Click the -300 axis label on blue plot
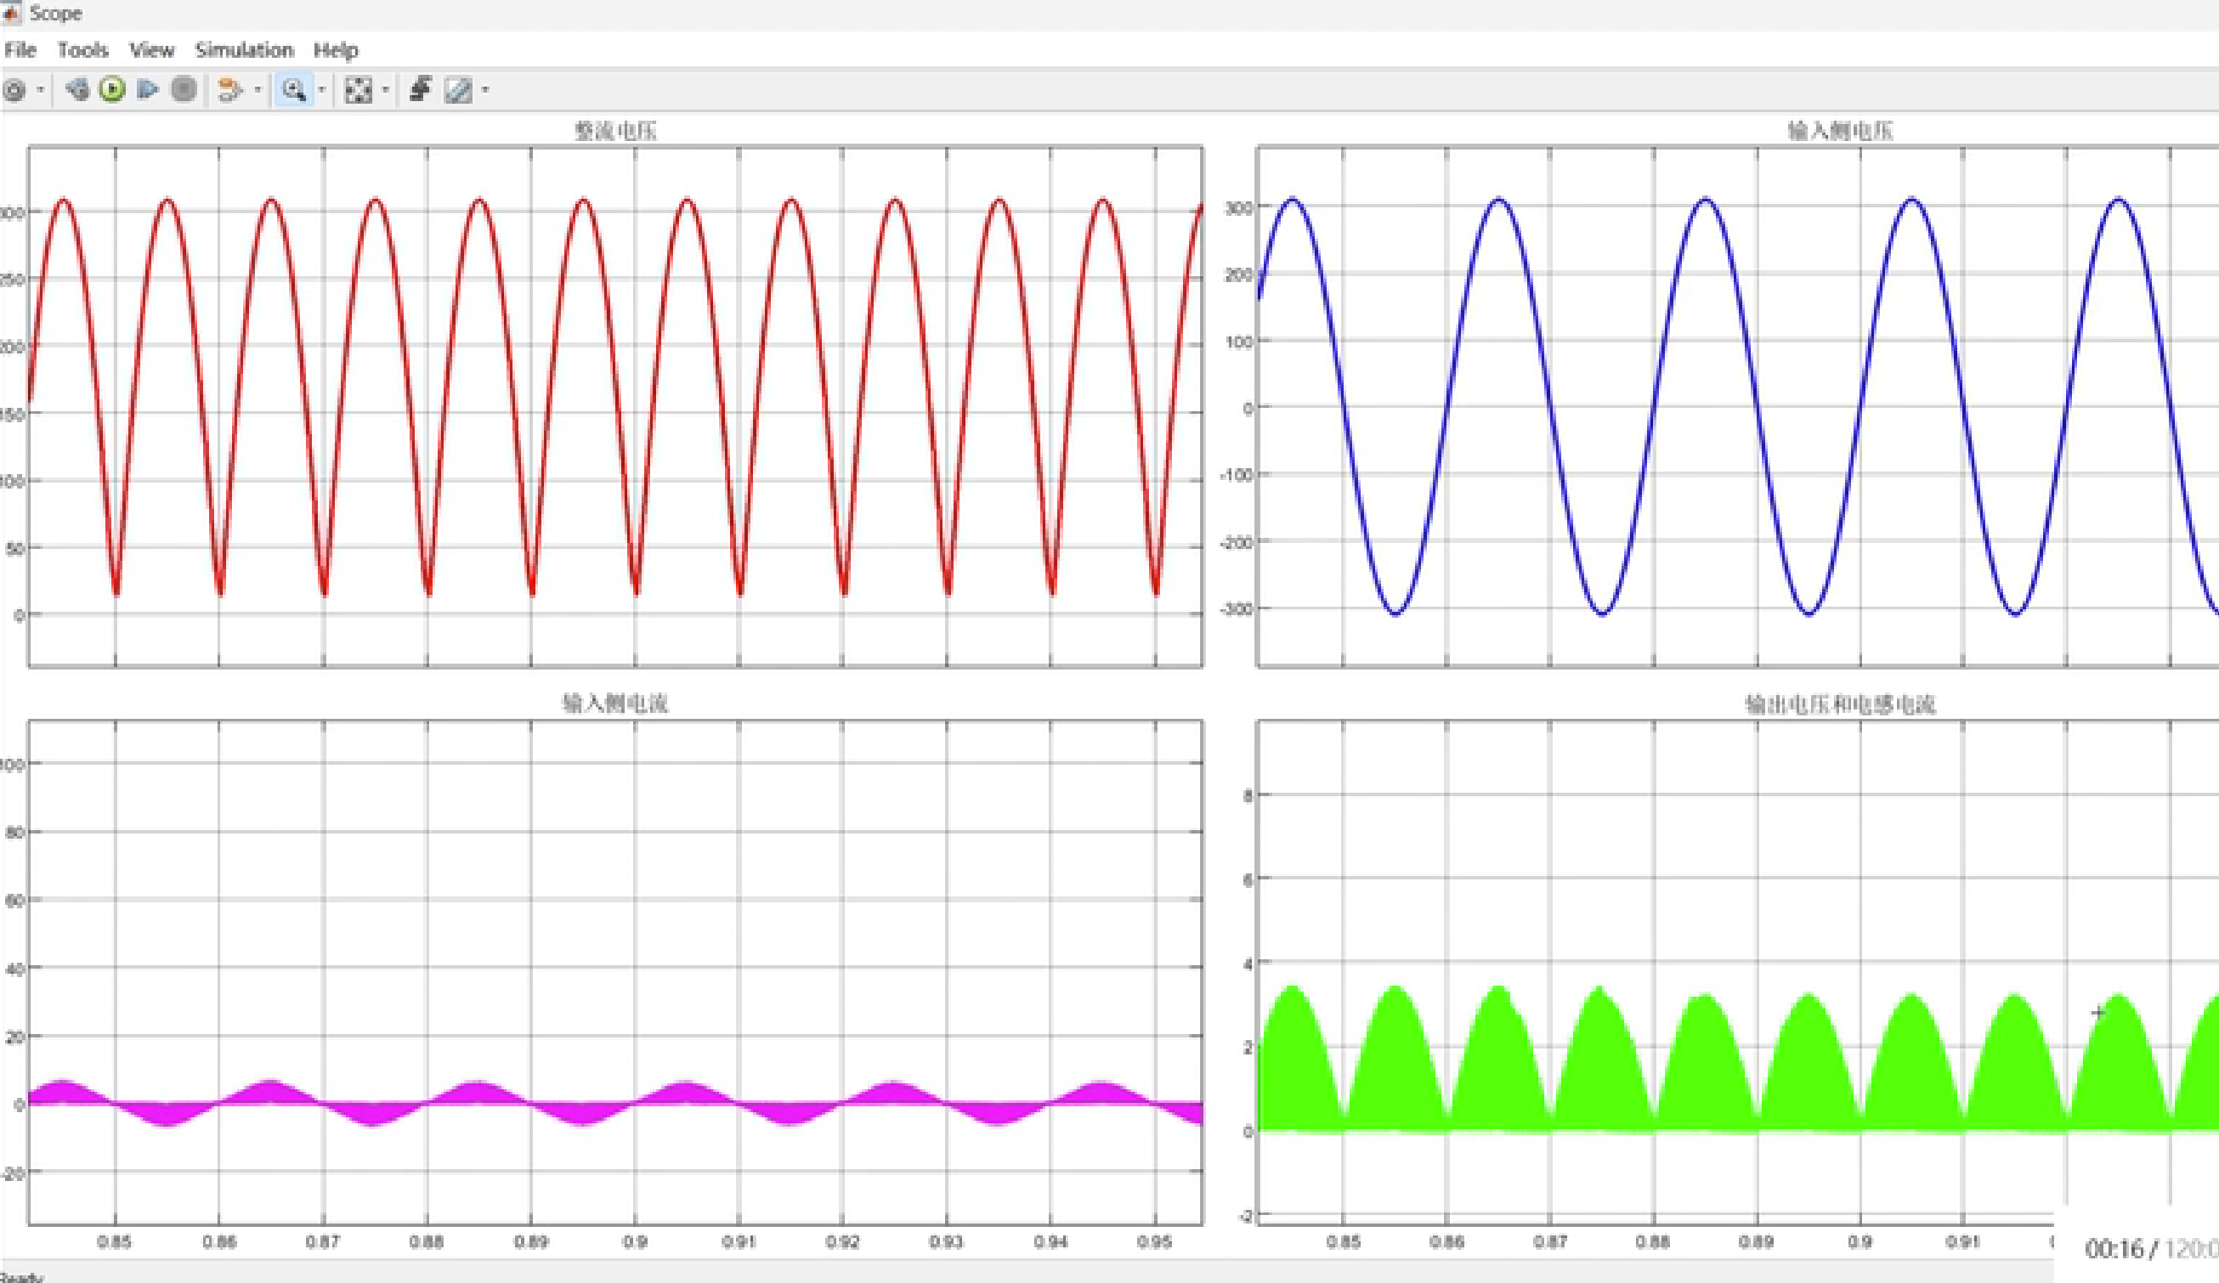This screenshot has height=1283, width=2219. [1237, 608]
